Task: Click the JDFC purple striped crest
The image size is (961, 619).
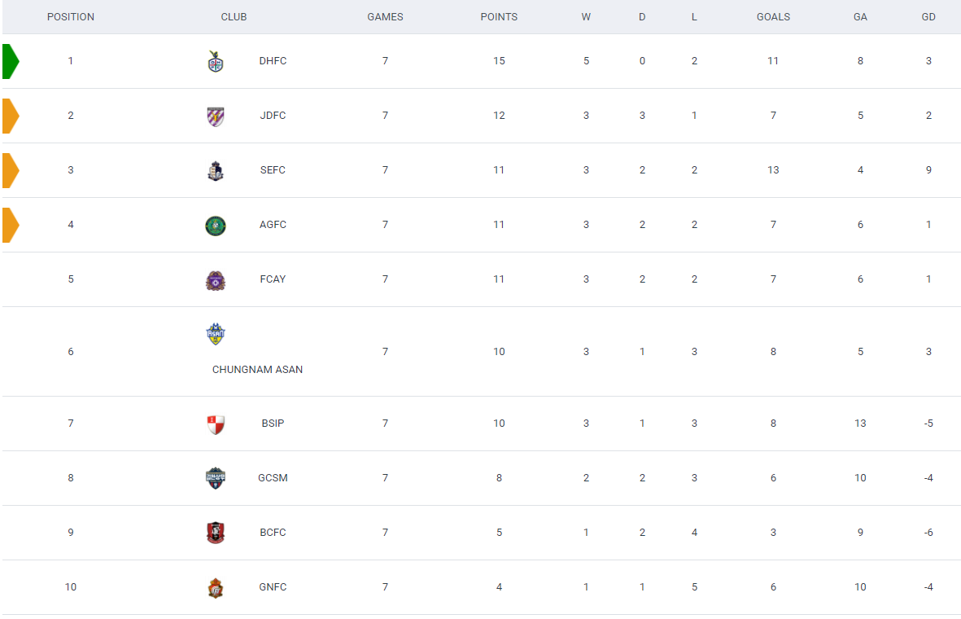Action: [215, 116]
